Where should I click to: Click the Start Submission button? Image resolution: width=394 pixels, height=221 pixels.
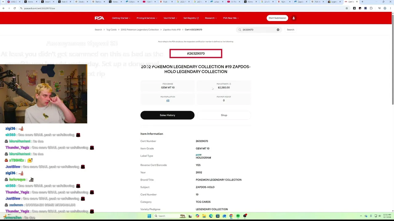[277, 18]
